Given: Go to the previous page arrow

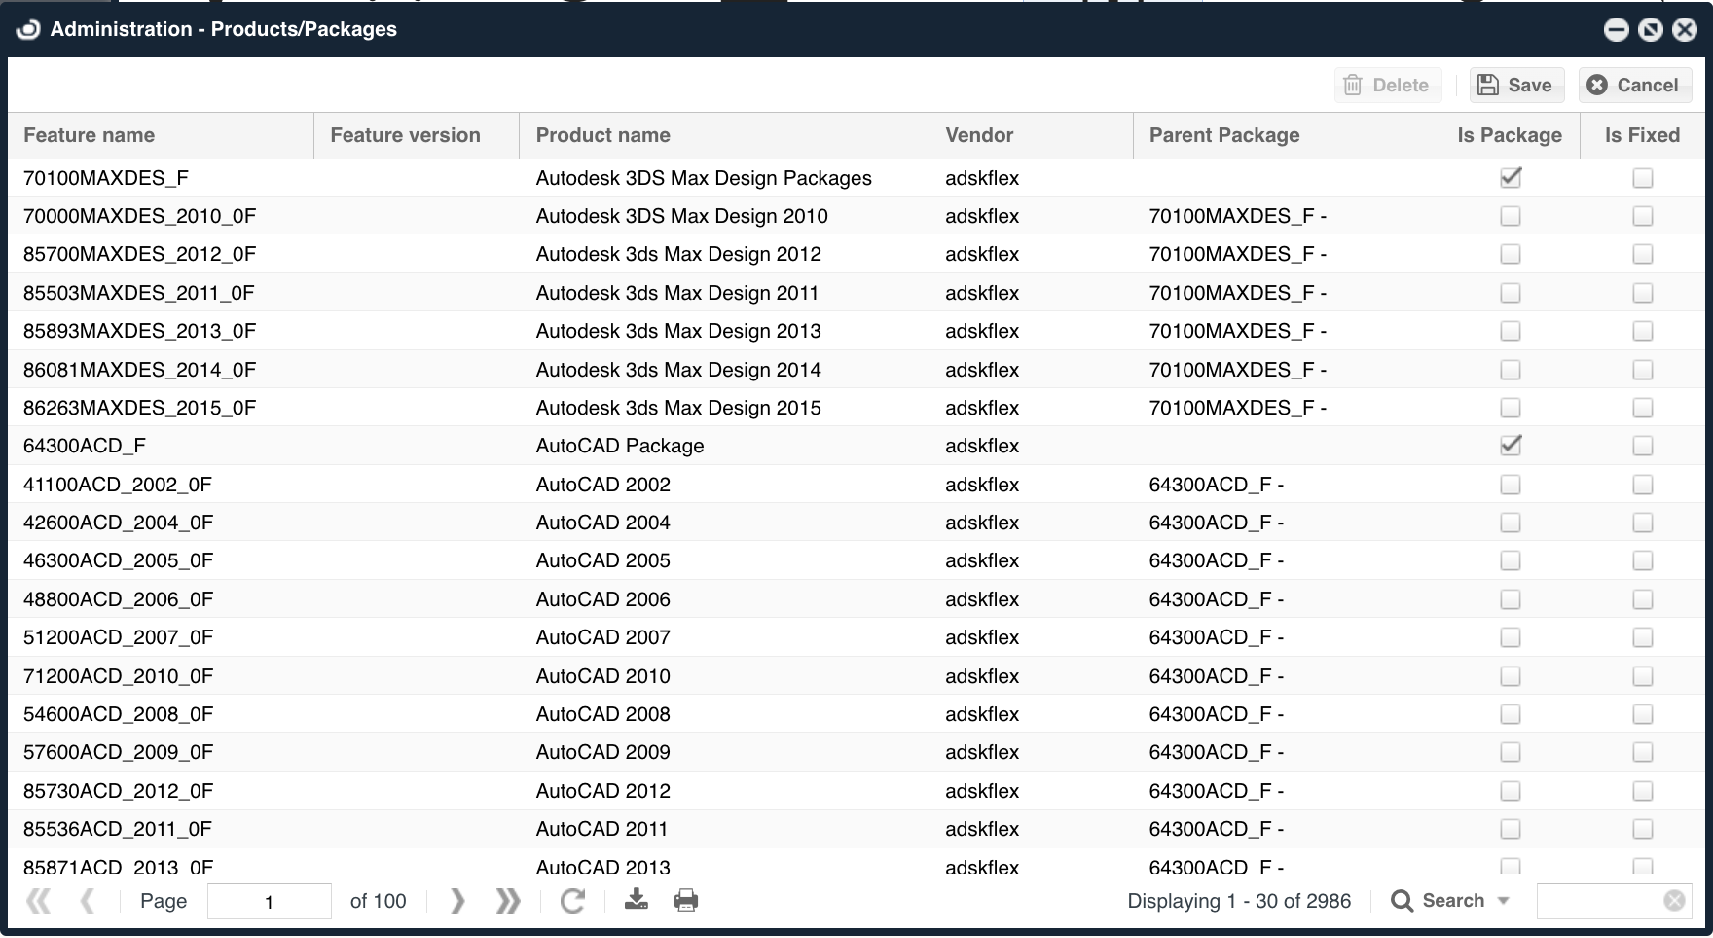Looking at the screenshot, I should (x=88, y=901).
